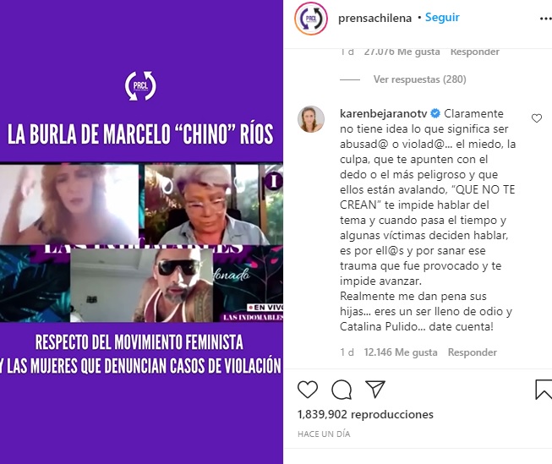Follow prensachilena with Seguir
Screen dimensions: 552x464
pyautogui.click(x=442, y=17)
